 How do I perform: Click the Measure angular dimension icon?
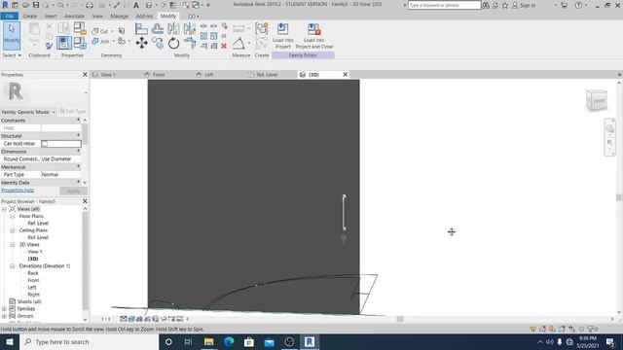238,43
